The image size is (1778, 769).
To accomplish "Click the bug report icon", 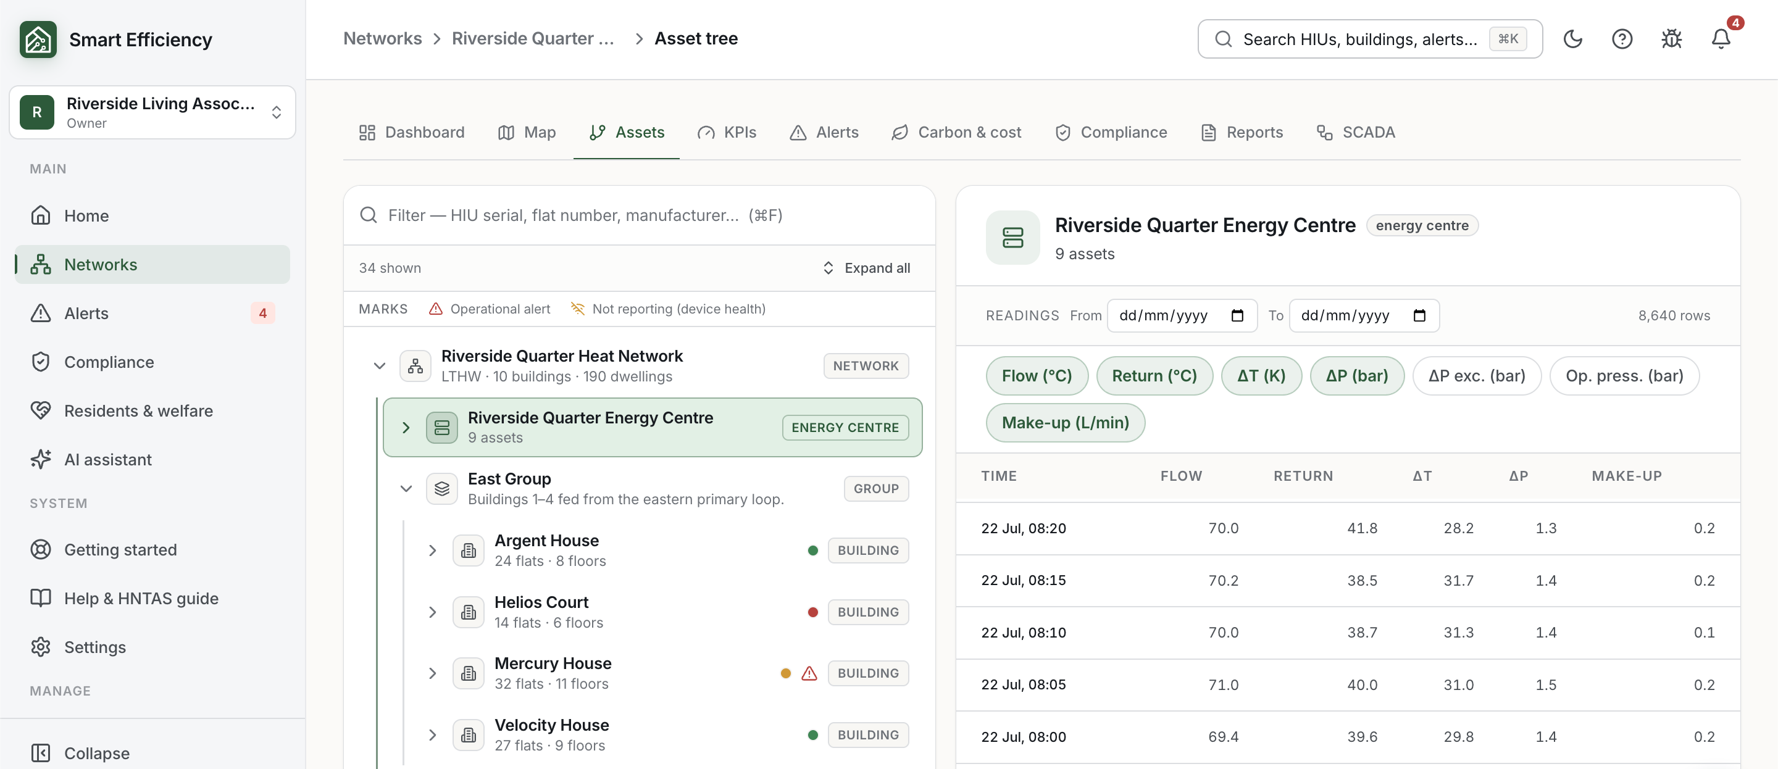I will 1671,39.
